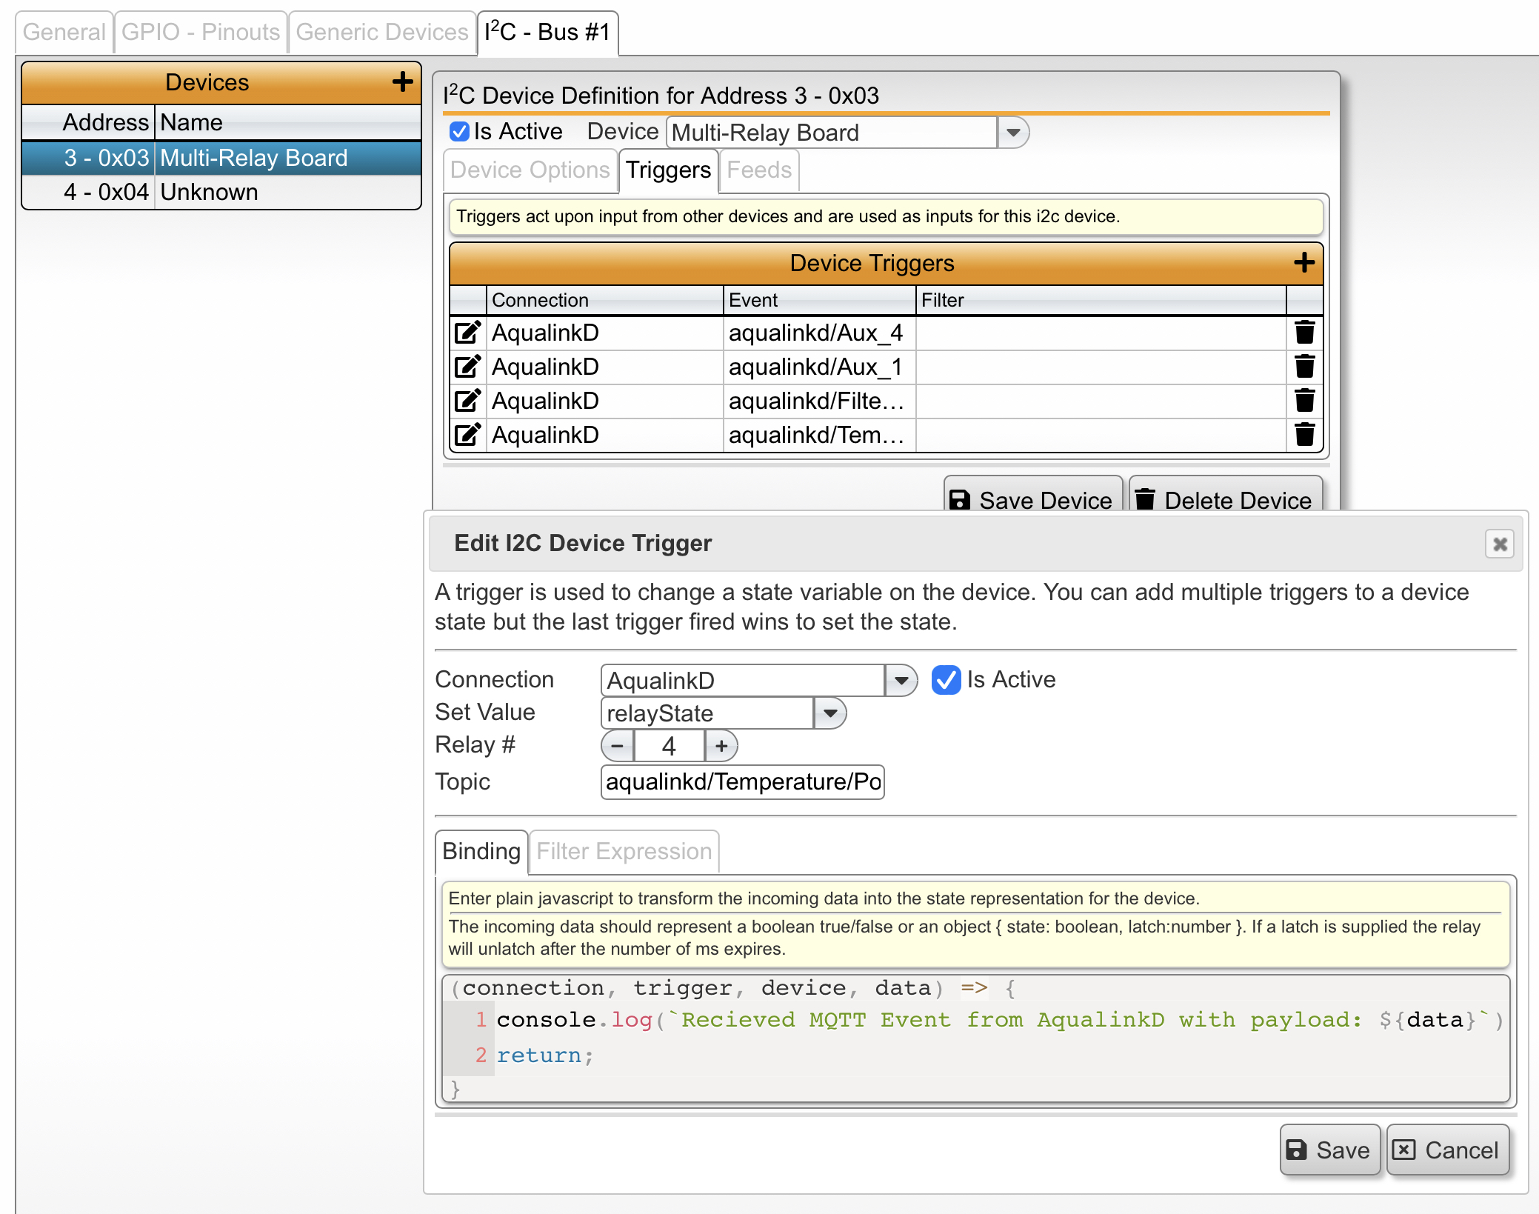Remove the aqualinkd/Tem trigger via trash icon
1539x1214 pixels.
coord(1304,435)
